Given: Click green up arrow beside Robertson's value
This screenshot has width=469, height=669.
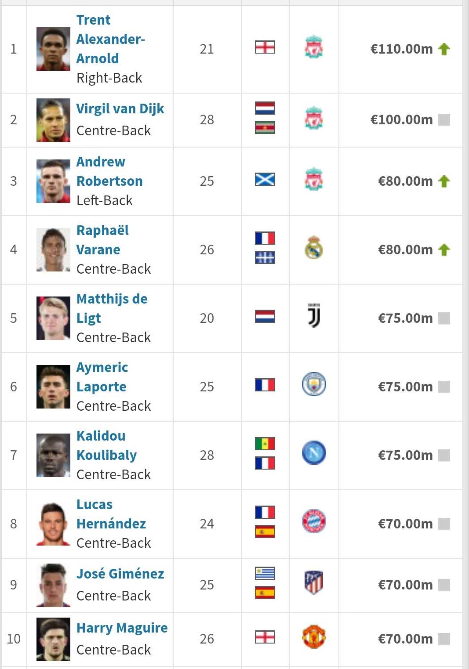Looking at the screenshot, I should [444, 181].
